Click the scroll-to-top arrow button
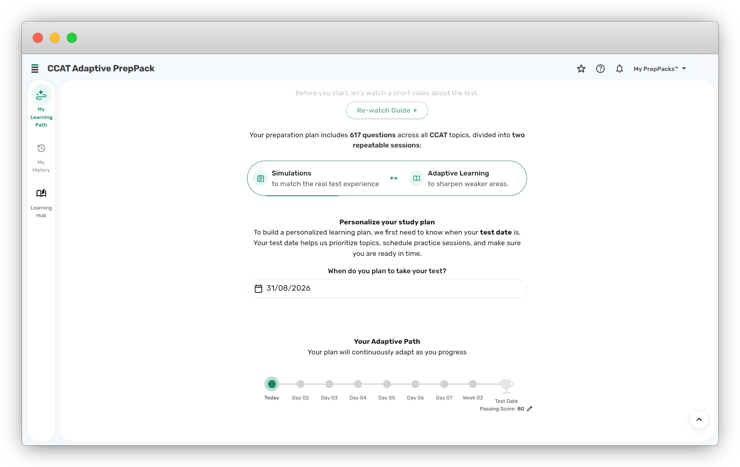 tap(699, 419)
